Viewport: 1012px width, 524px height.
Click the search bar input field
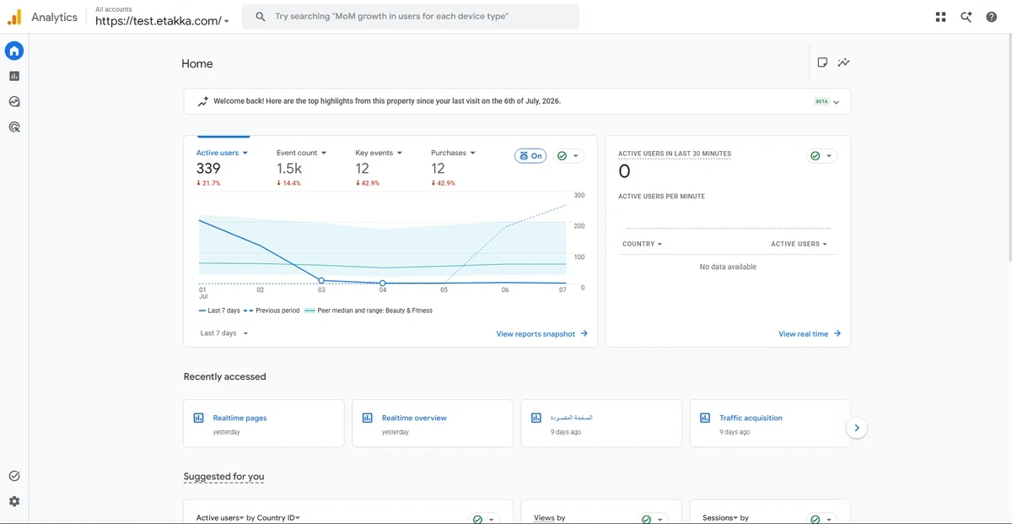[x=411, y=17]
